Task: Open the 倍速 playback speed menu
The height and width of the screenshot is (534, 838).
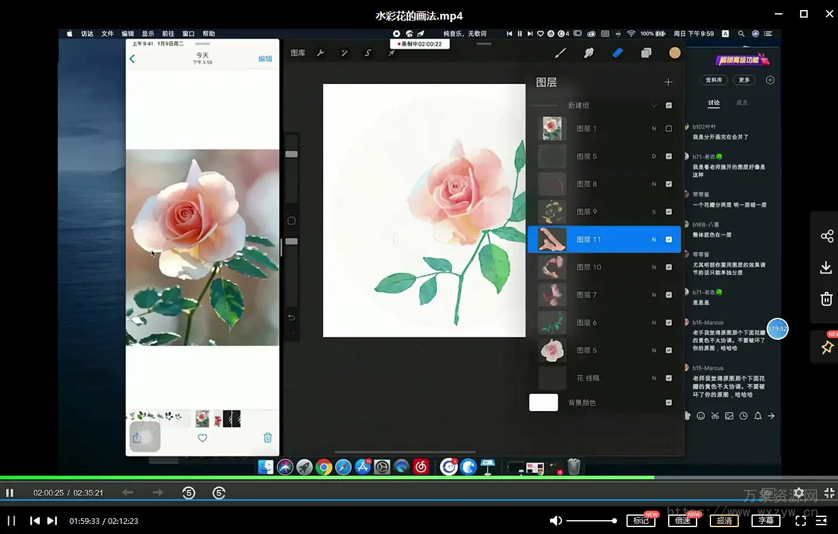Action: 682,521
